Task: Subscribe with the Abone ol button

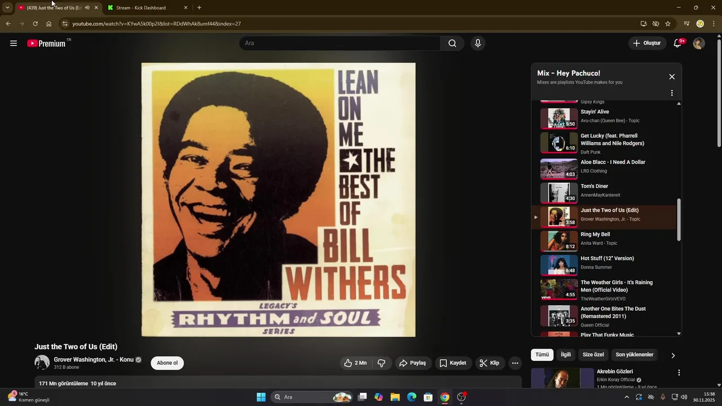Action: pos(167,363)
